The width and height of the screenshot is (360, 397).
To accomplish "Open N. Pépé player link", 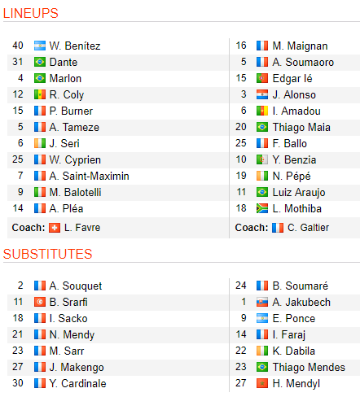I will pos(292,176).
